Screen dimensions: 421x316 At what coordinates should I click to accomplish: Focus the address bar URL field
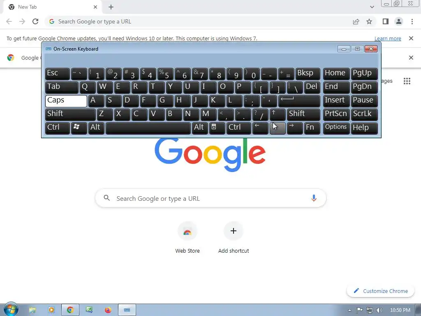pos(199,21)
